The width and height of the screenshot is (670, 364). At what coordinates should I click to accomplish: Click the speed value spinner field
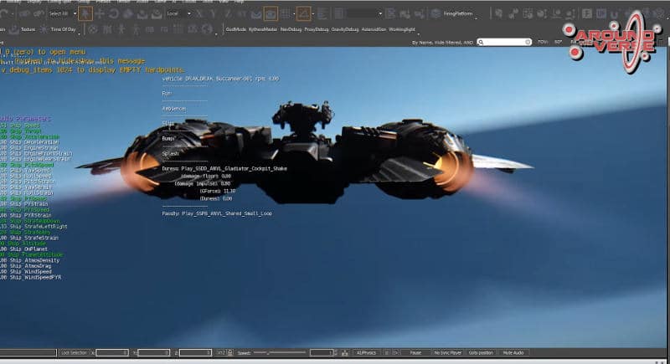[322, 353]
